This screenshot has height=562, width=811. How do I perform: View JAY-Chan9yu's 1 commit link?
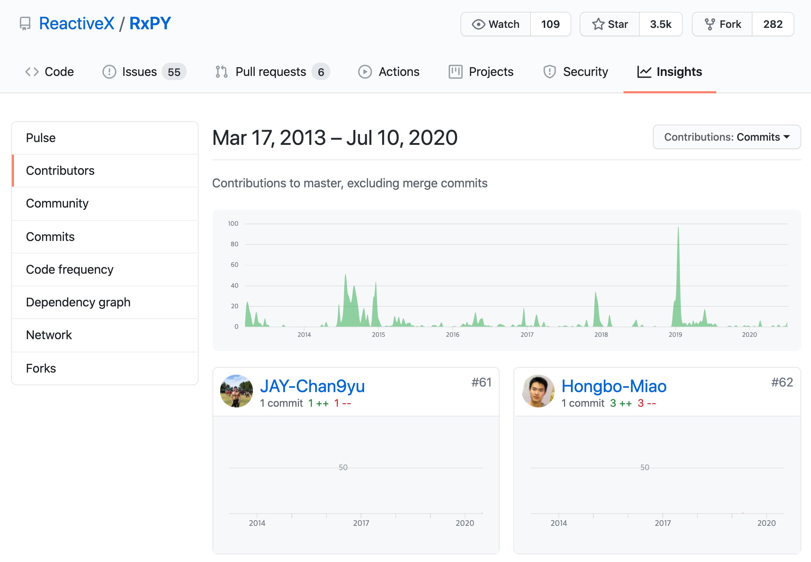(281, 403)
